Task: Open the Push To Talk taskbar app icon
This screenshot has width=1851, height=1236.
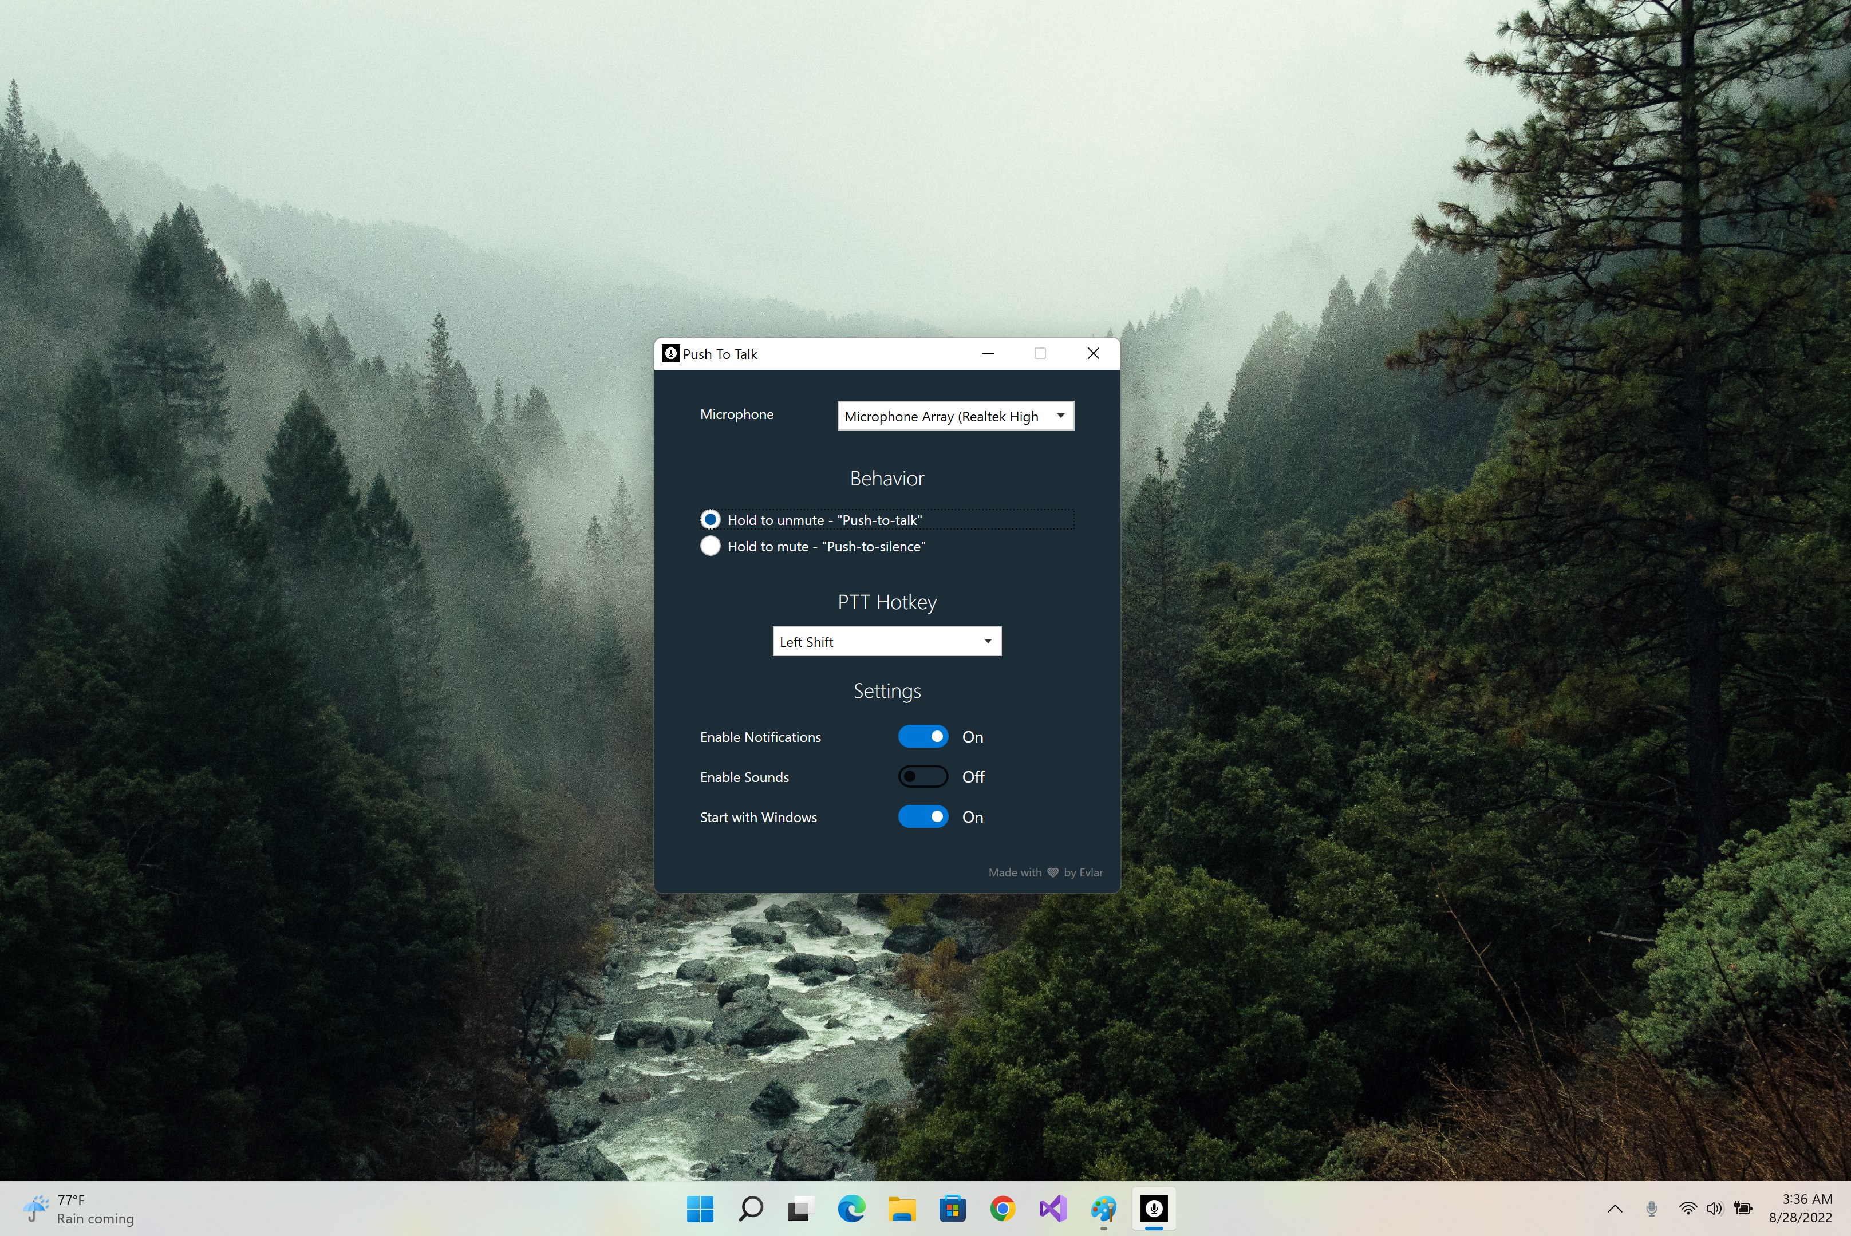Action: [1153, 1207]
